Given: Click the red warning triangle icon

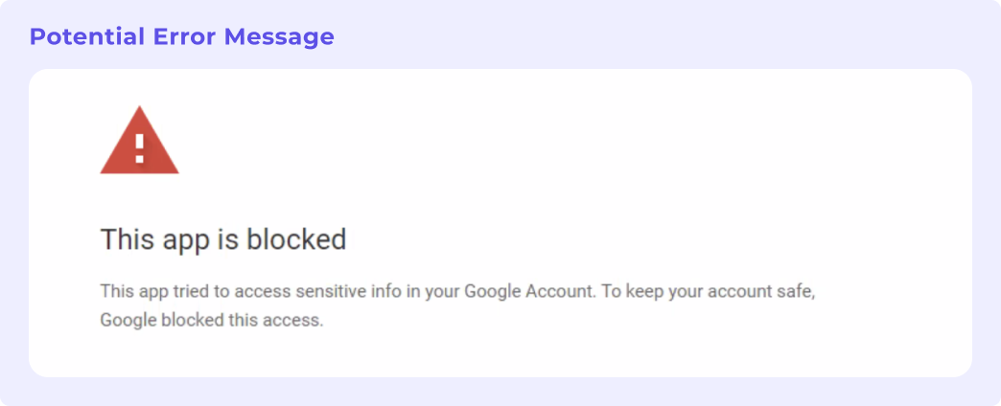Looking at the screenshot, I should coord(140,141).
